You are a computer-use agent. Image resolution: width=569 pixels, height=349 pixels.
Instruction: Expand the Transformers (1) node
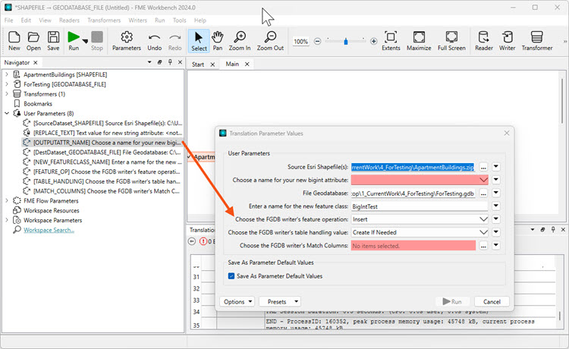[x=7, y=94]
